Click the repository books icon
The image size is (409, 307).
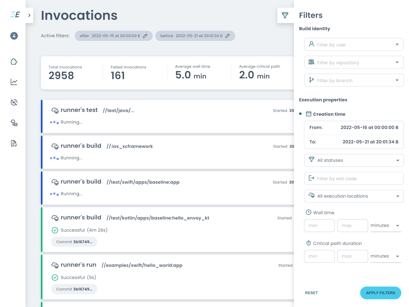pos(312,62)
